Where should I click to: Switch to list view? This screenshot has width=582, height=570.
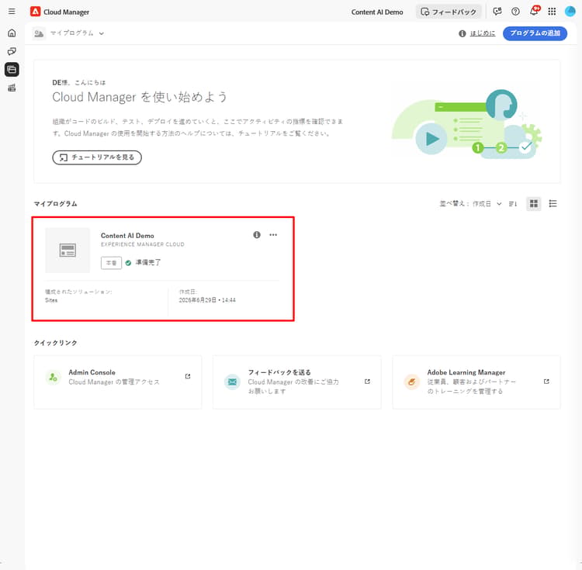pyautogui.click(x=553, y=204)
